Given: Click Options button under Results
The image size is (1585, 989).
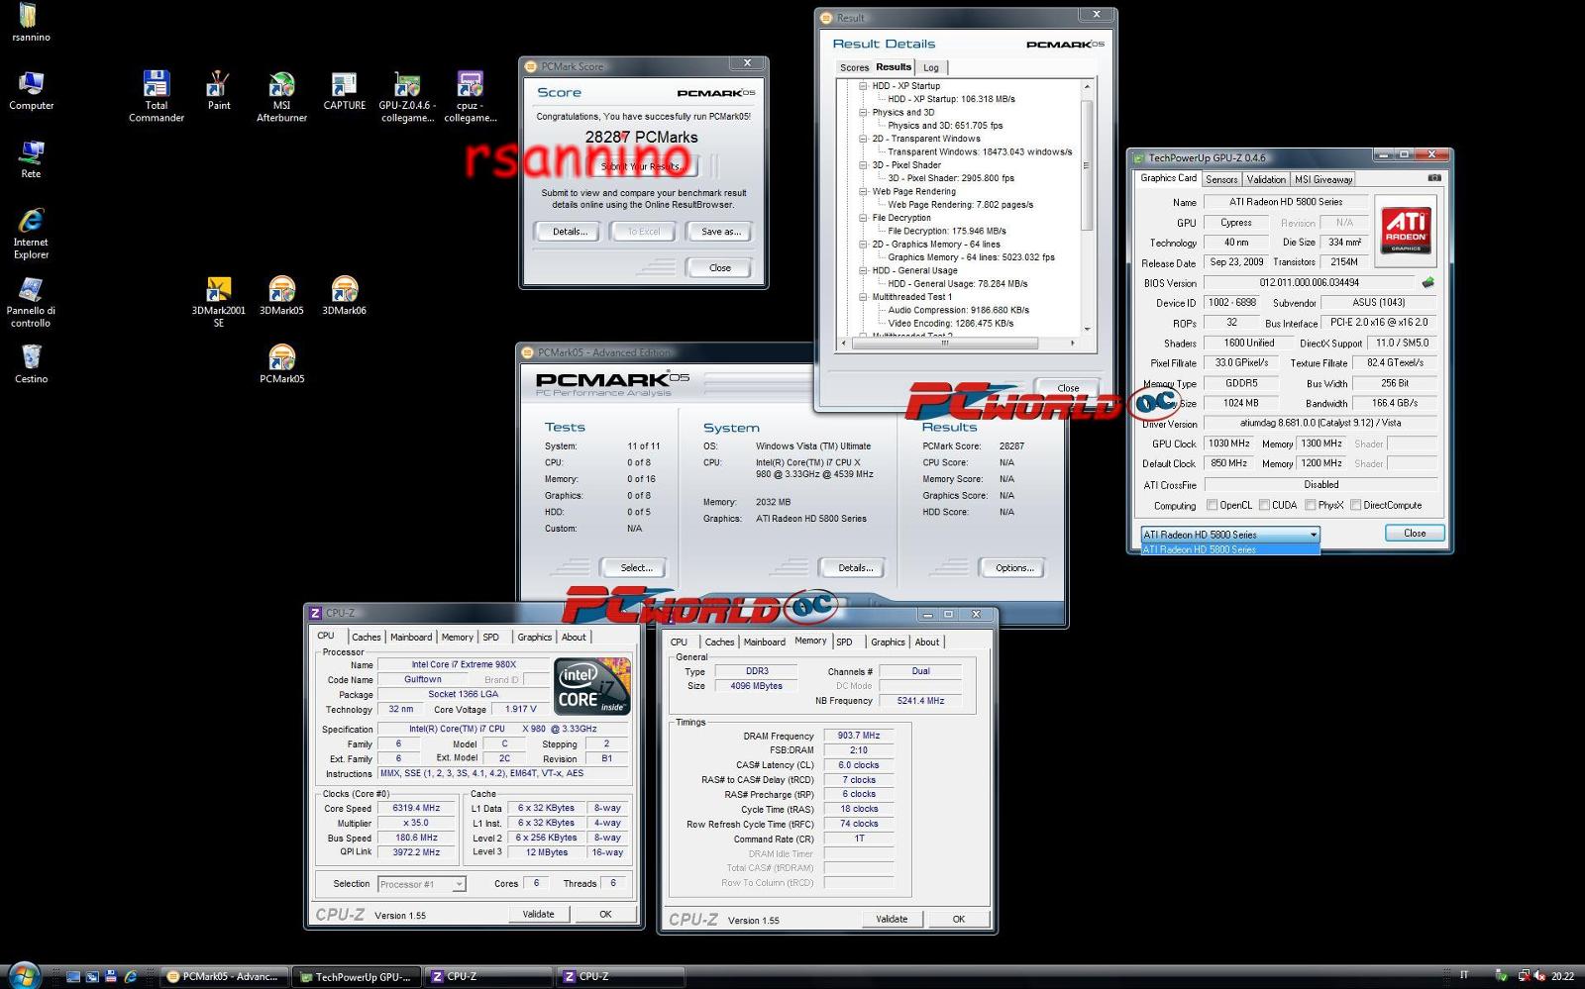Looking at the screenshot, I should 1014,568.
